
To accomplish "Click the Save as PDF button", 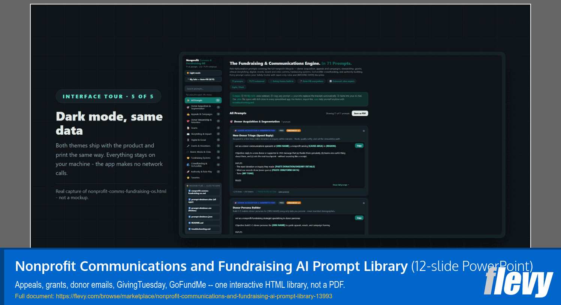I will click(360, 113).
